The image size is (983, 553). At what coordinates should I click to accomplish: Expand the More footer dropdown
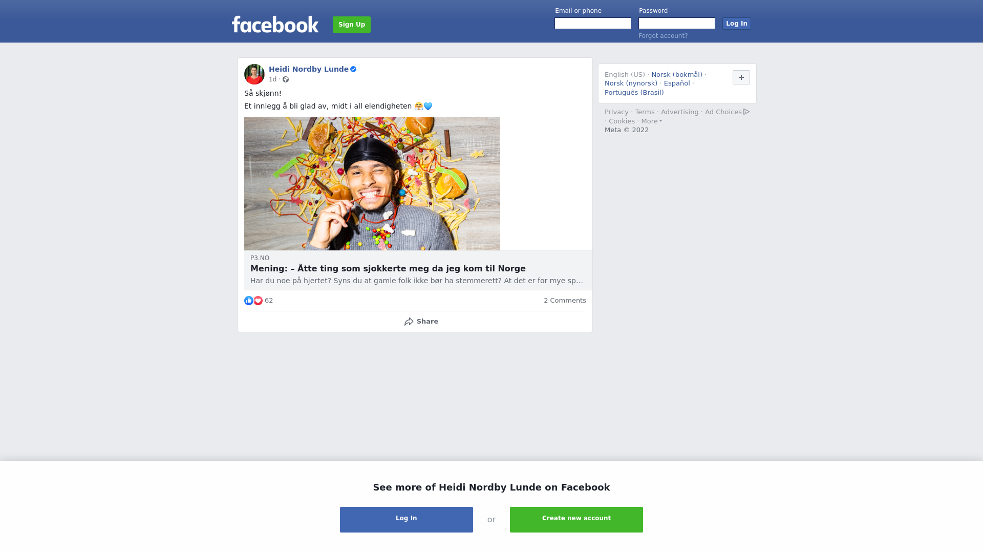point(652,121)
